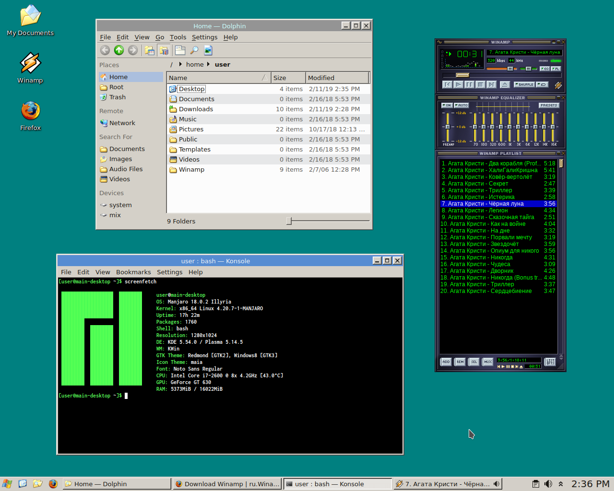This screenshot has width=614, height=491.
Task: Click Winamp Play button
Action: tap(459, 84)
